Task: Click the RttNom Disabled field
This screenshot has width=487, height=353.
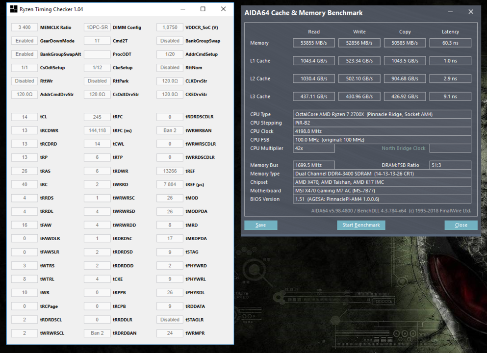Action: (170, 67)
